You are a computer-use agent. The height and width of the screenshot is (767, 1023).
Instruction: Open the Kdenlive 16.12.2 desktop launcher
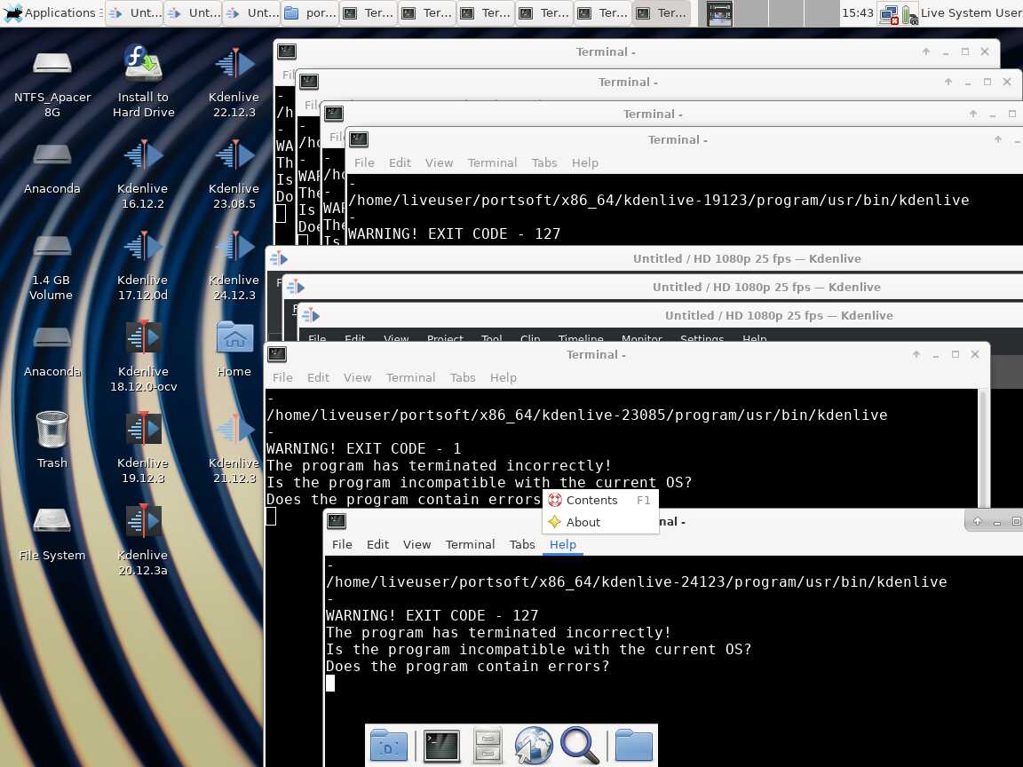click(x=143, y=155)
